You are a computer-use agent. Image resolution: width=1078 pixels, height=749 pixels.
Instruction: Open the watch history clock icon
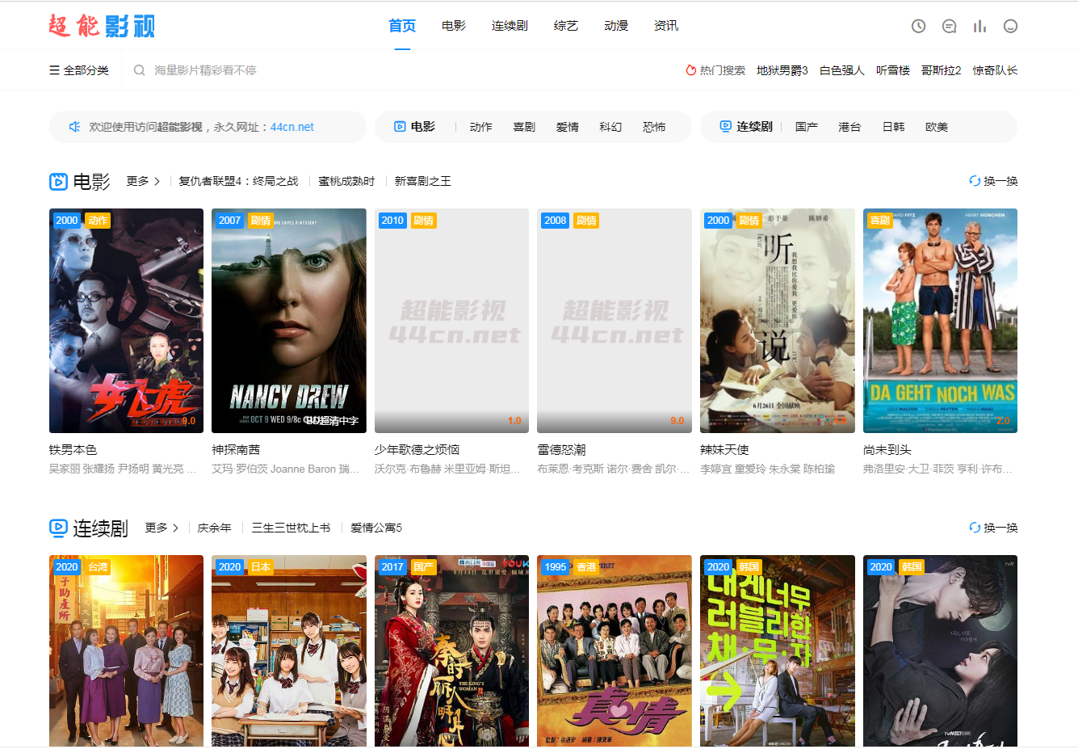918,26
